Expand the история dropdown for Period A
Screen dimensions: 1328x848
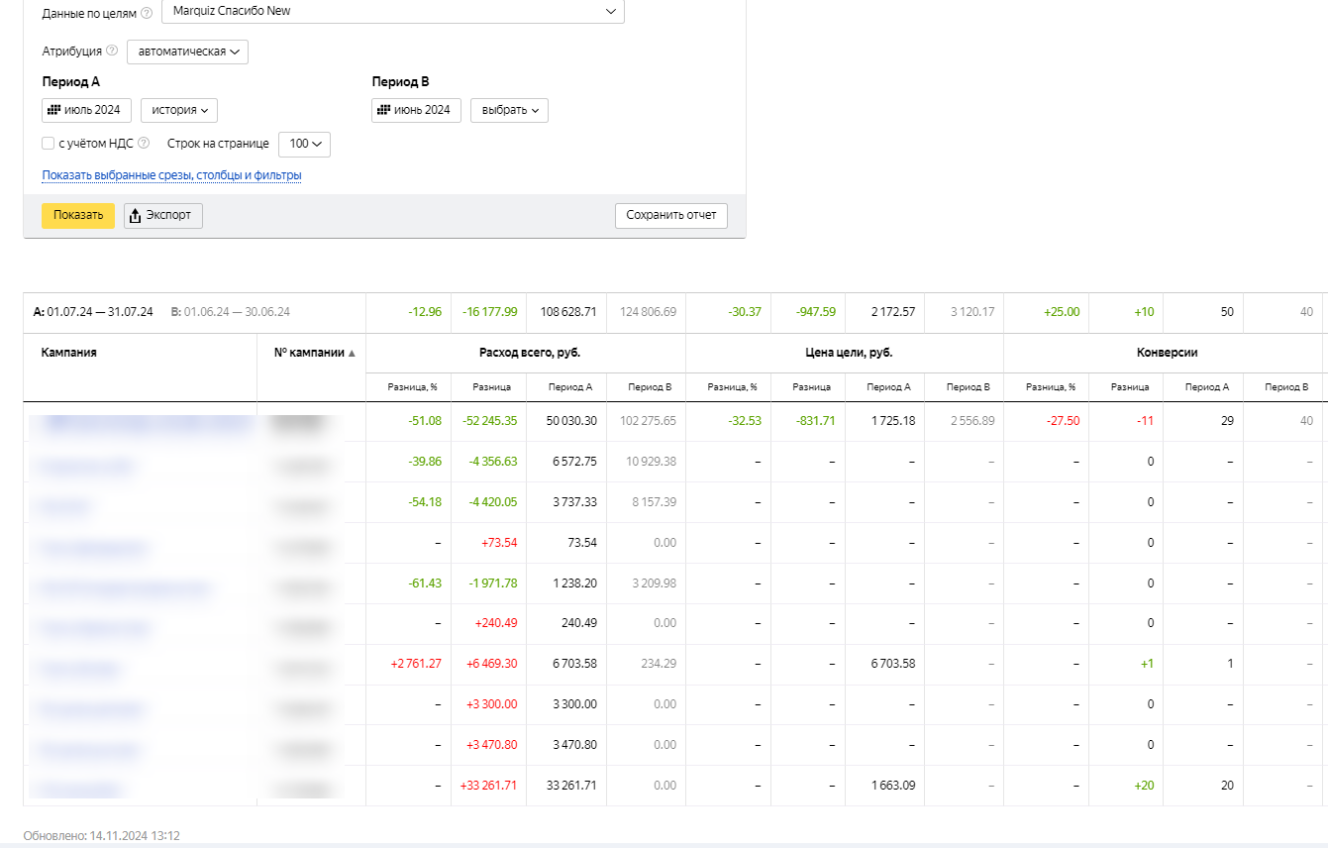tap(179, 110)
